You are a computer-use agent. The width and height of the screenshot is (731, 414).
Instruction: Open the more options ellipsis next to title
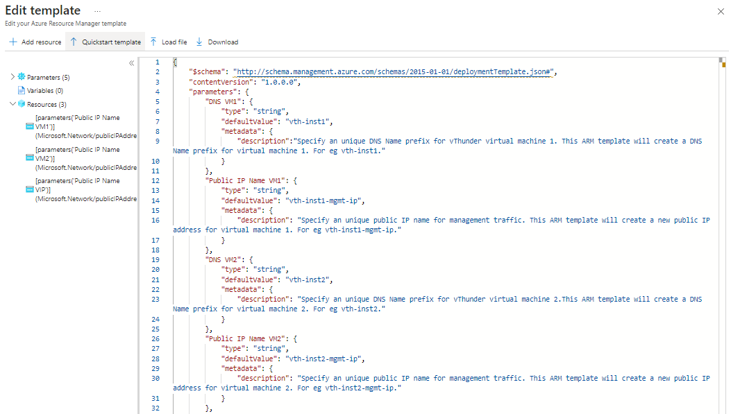tap(97, 10)
